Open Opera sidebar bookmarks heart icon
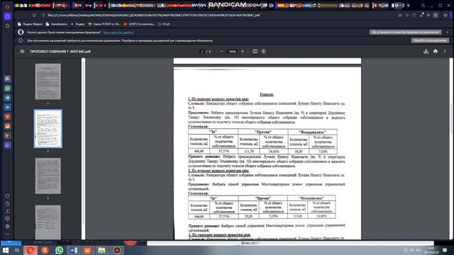 pyautogui.click(x=8, y=196)
